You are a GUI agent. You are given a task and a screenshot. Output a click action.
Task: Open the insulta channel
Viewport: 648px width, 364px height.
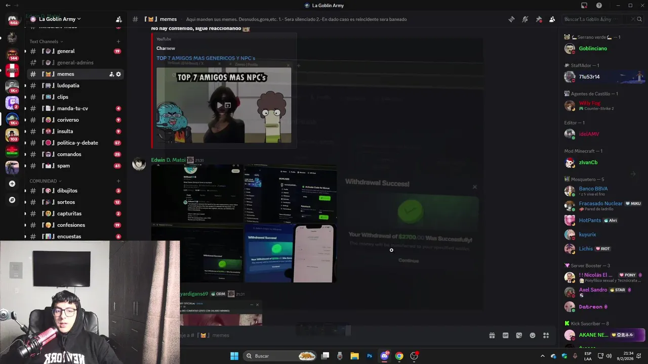point(75,131)
